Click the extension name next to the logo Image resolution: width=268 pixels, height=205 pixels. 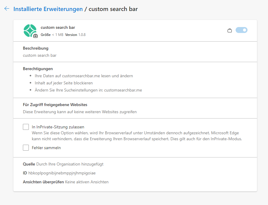pos(58,28)
